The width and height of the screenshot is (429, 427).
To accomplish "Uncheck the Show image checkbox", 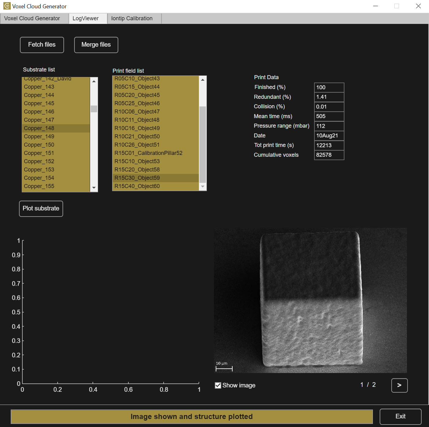I will [x=218, y=385].
